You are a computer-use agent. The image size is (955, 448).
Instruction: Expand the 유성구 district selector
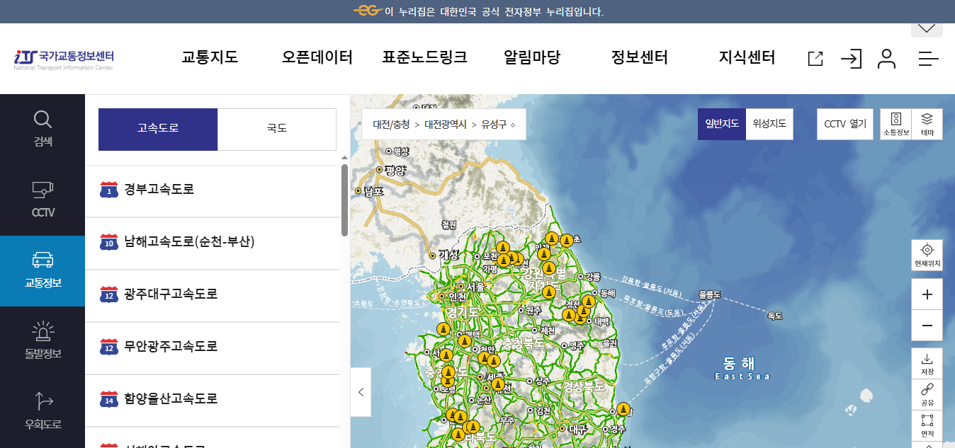[x=495, y=124]
